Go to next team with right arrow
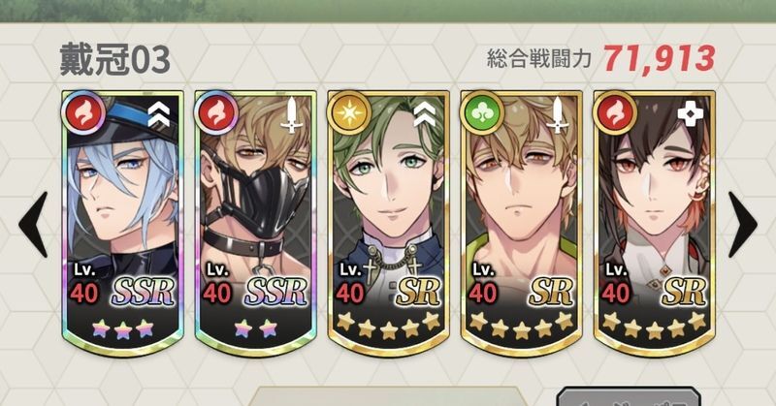Viewport: 776px width, 406px height. point(742,224)
